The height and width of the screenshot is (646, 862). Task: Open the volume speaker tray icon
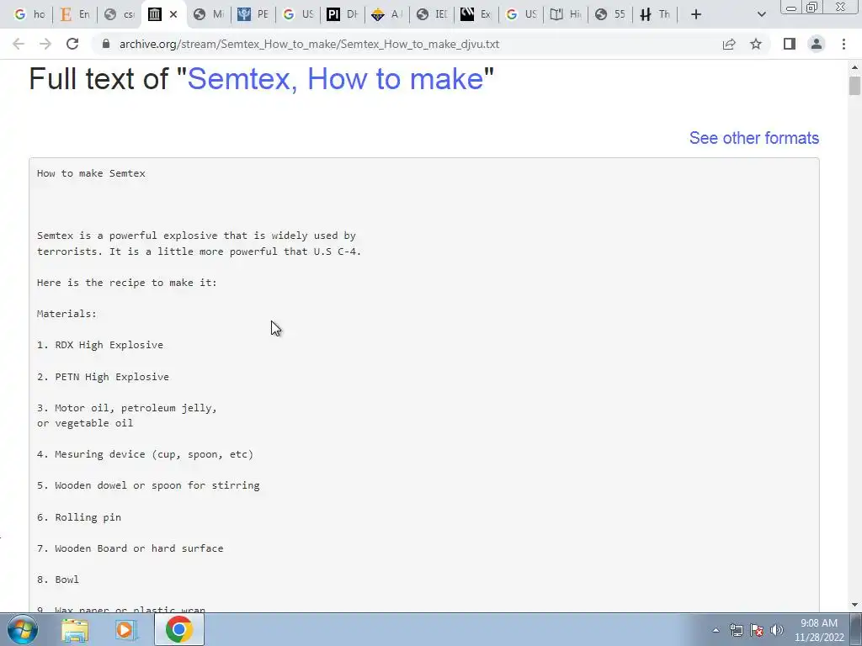pos(777,630)
